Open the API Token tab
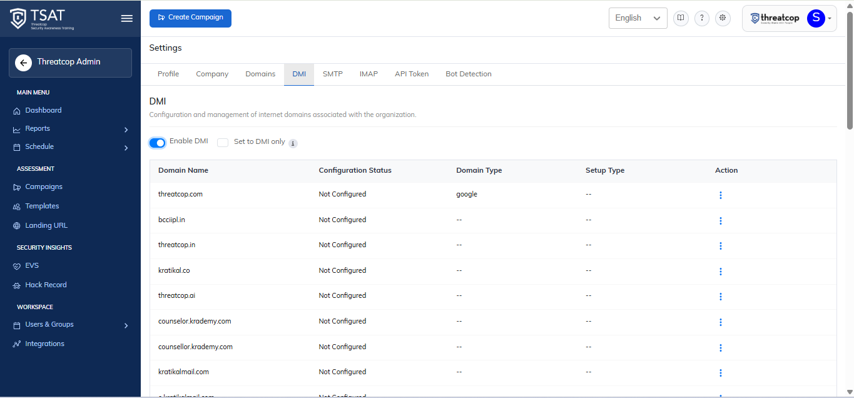The image size is (854, 398). tap(412, 74)
